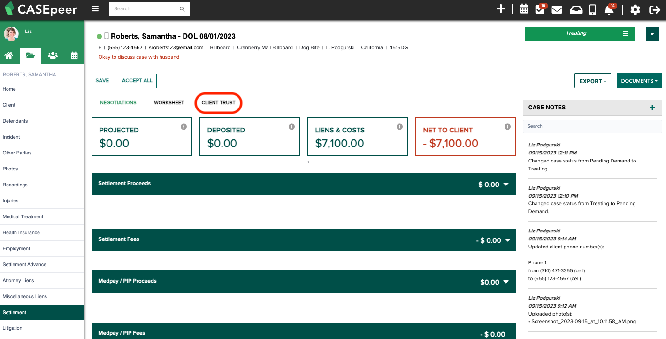Click the Liens & Costs info icon
This screenshot has height=339, width=666.
(399, 127)
